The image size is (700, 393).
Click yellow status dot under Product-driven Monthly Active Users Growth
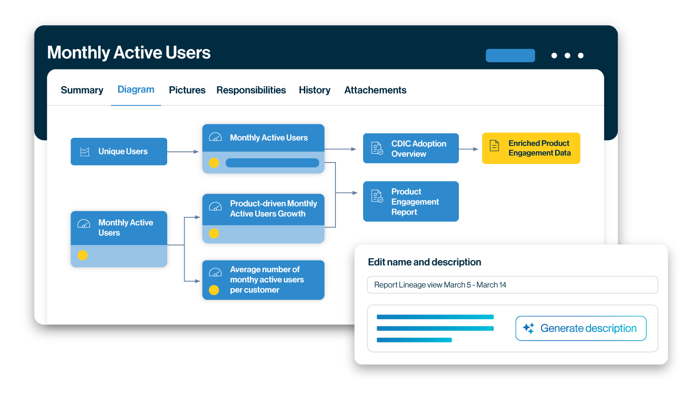(x=214, y=233)
